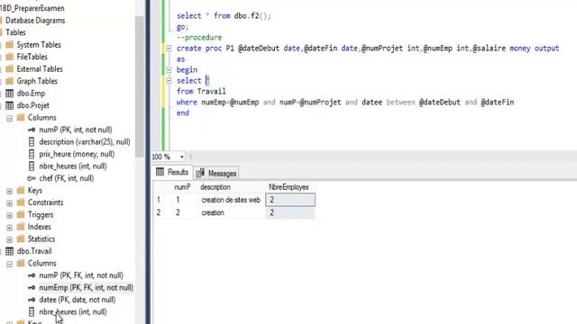Click key icon beside Travail numP column

32,275
